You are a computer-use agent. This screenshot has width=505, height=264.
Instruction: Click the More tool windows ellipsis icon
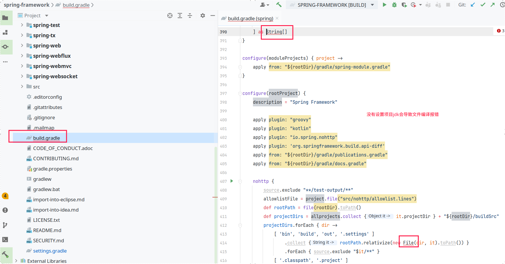tap(5, 62)
